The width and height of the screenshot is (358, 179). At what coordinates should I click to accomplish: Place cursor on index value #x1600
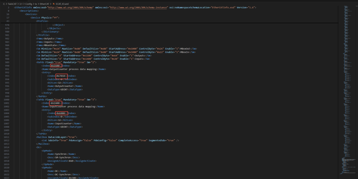pyautogui.click(x=56, y=66)
